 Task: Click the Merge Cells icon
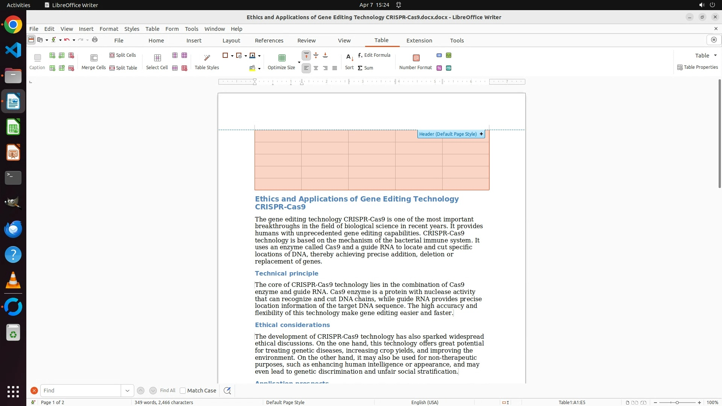[x=94, y=58]
